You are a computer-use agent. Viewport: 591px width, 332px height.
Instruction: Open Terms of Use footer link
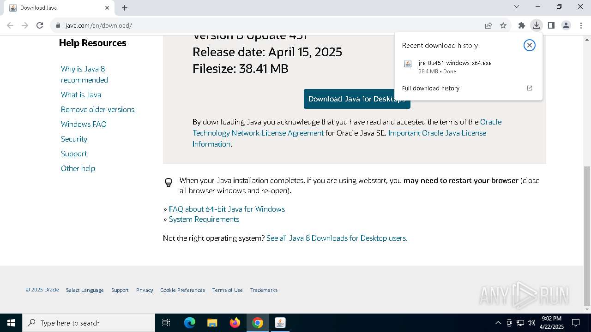[227, 290]
